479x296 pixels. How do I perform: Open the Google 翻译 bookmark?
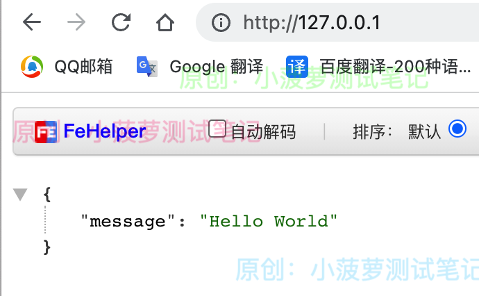point(217,66)
